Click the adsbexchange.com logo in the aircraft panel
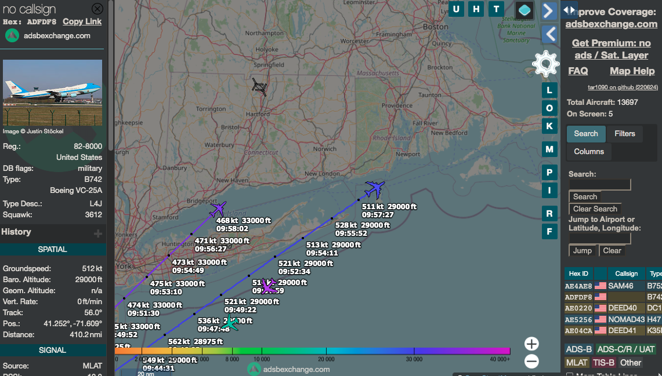 click(x=12, y=36)
